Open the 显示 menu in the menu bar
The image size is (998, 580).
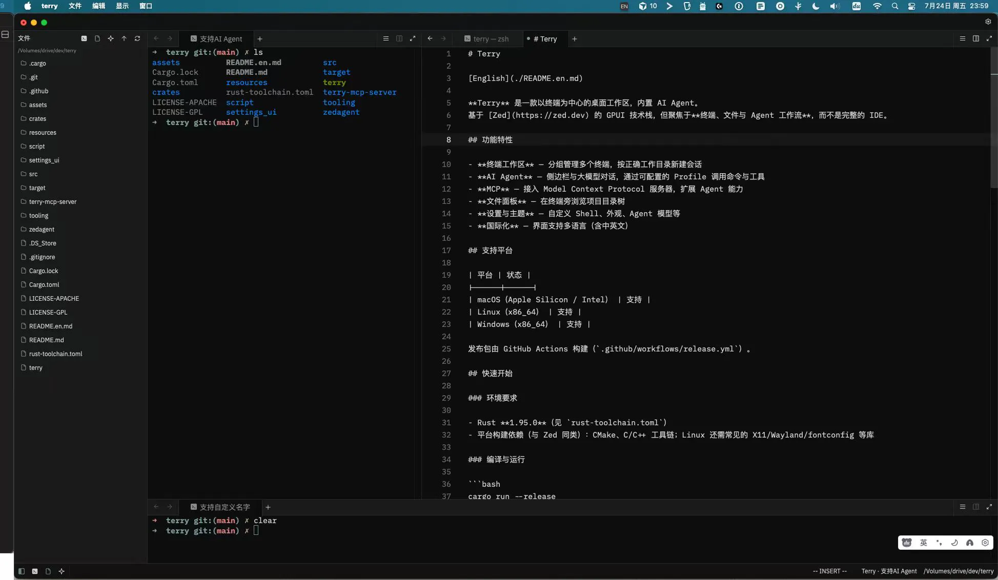click(x=122, y=6)
